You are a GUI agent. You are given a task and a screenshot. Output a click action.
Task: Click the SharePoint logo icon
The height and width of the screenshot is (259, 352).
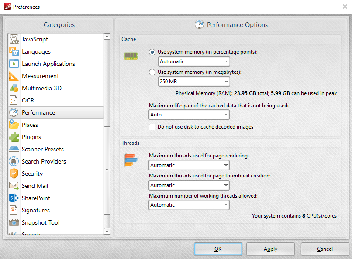coord(14,198)
